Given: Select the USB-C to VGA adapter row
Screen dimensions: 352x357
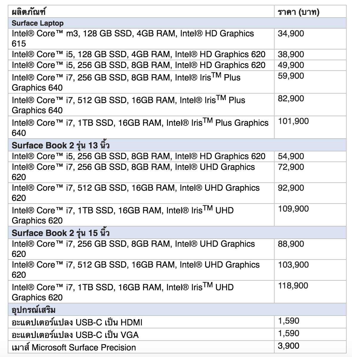Looking at the screenshot, I should tap(75, 335).
